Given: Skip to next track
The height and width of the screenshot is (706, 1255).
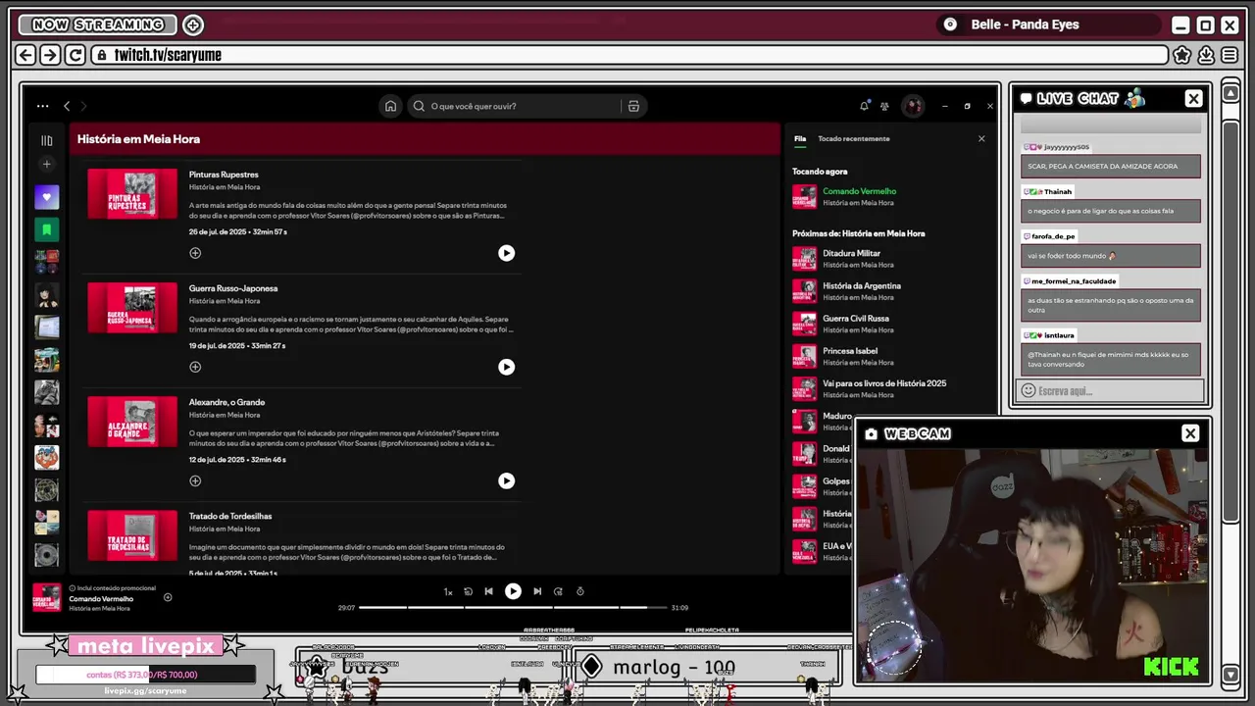Looking at the screenshot, I should [x=537, y=591].
